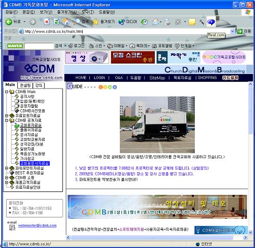Stop page loading with the red X icon

tap(47, 22)
